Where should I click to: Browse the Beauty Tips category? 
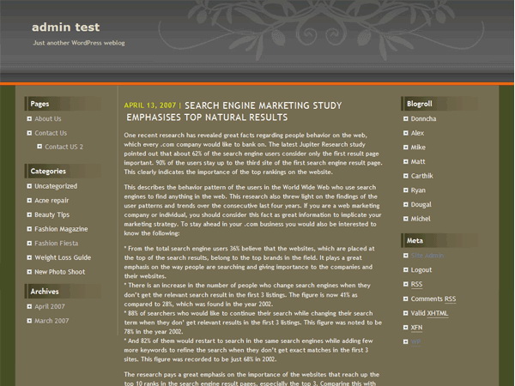[51, 214]
